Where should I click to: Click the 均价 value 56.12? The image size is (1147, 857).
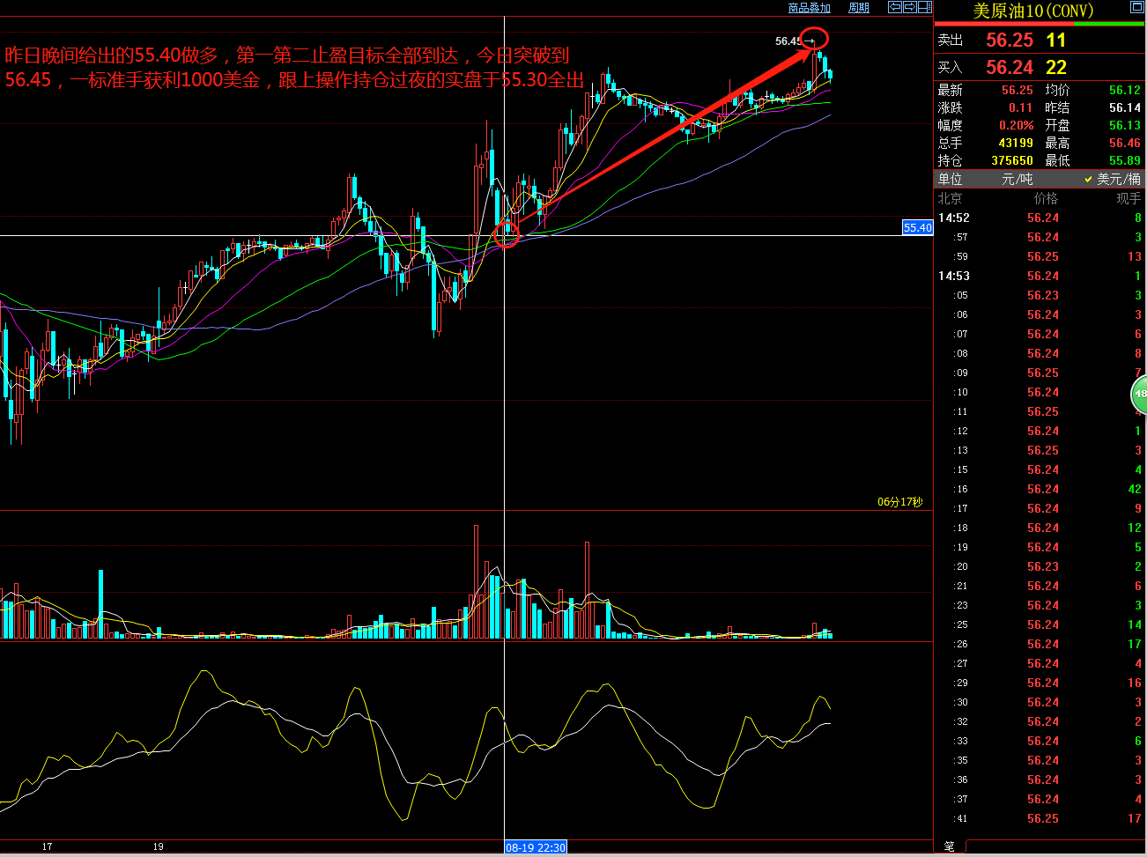(x=1125, y=90)
